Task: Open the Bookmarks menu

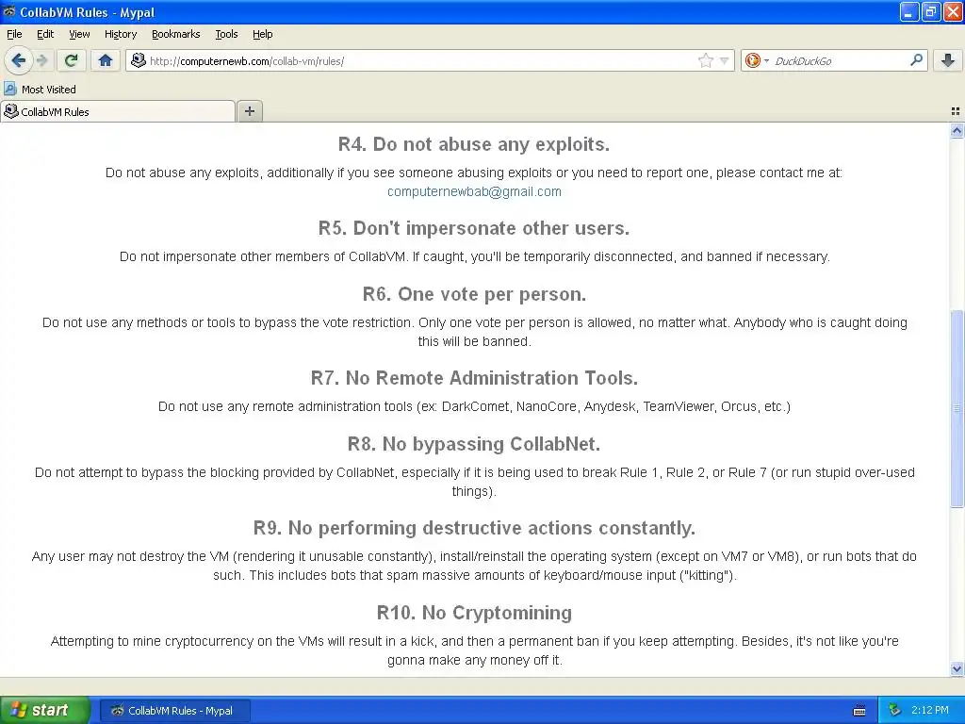Action: 175,34
